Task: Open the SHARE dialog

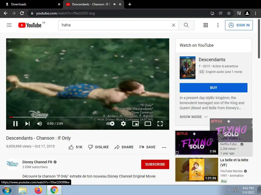Action: (x=124, y=147)
